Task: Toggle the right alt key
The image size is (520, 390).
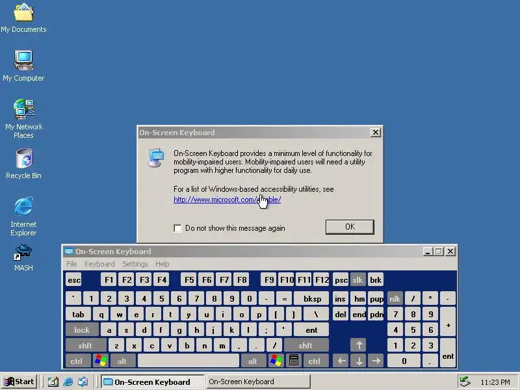Action: click(x=253, y=361)
